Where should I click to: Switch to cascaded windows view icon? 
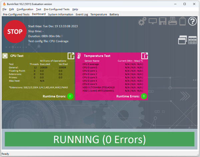click(x=182, y=40)
